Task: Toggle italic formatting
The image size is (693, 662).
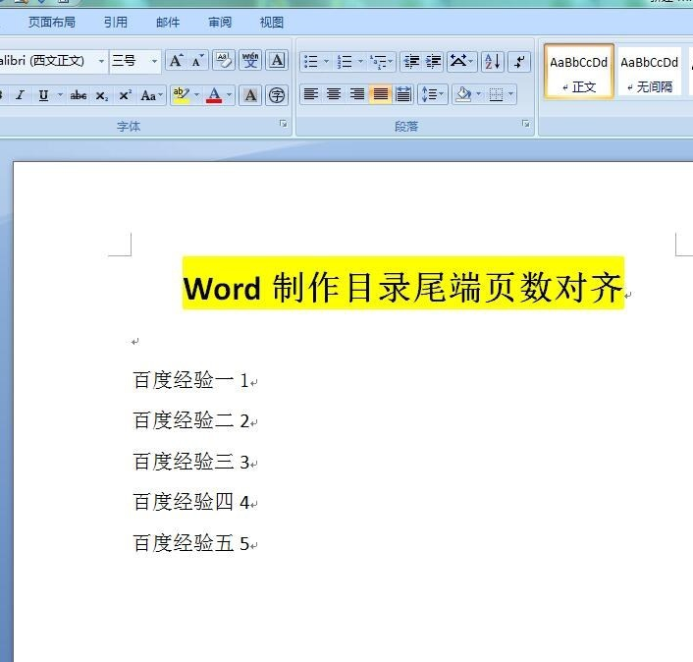Action: (x=20, y=95)
